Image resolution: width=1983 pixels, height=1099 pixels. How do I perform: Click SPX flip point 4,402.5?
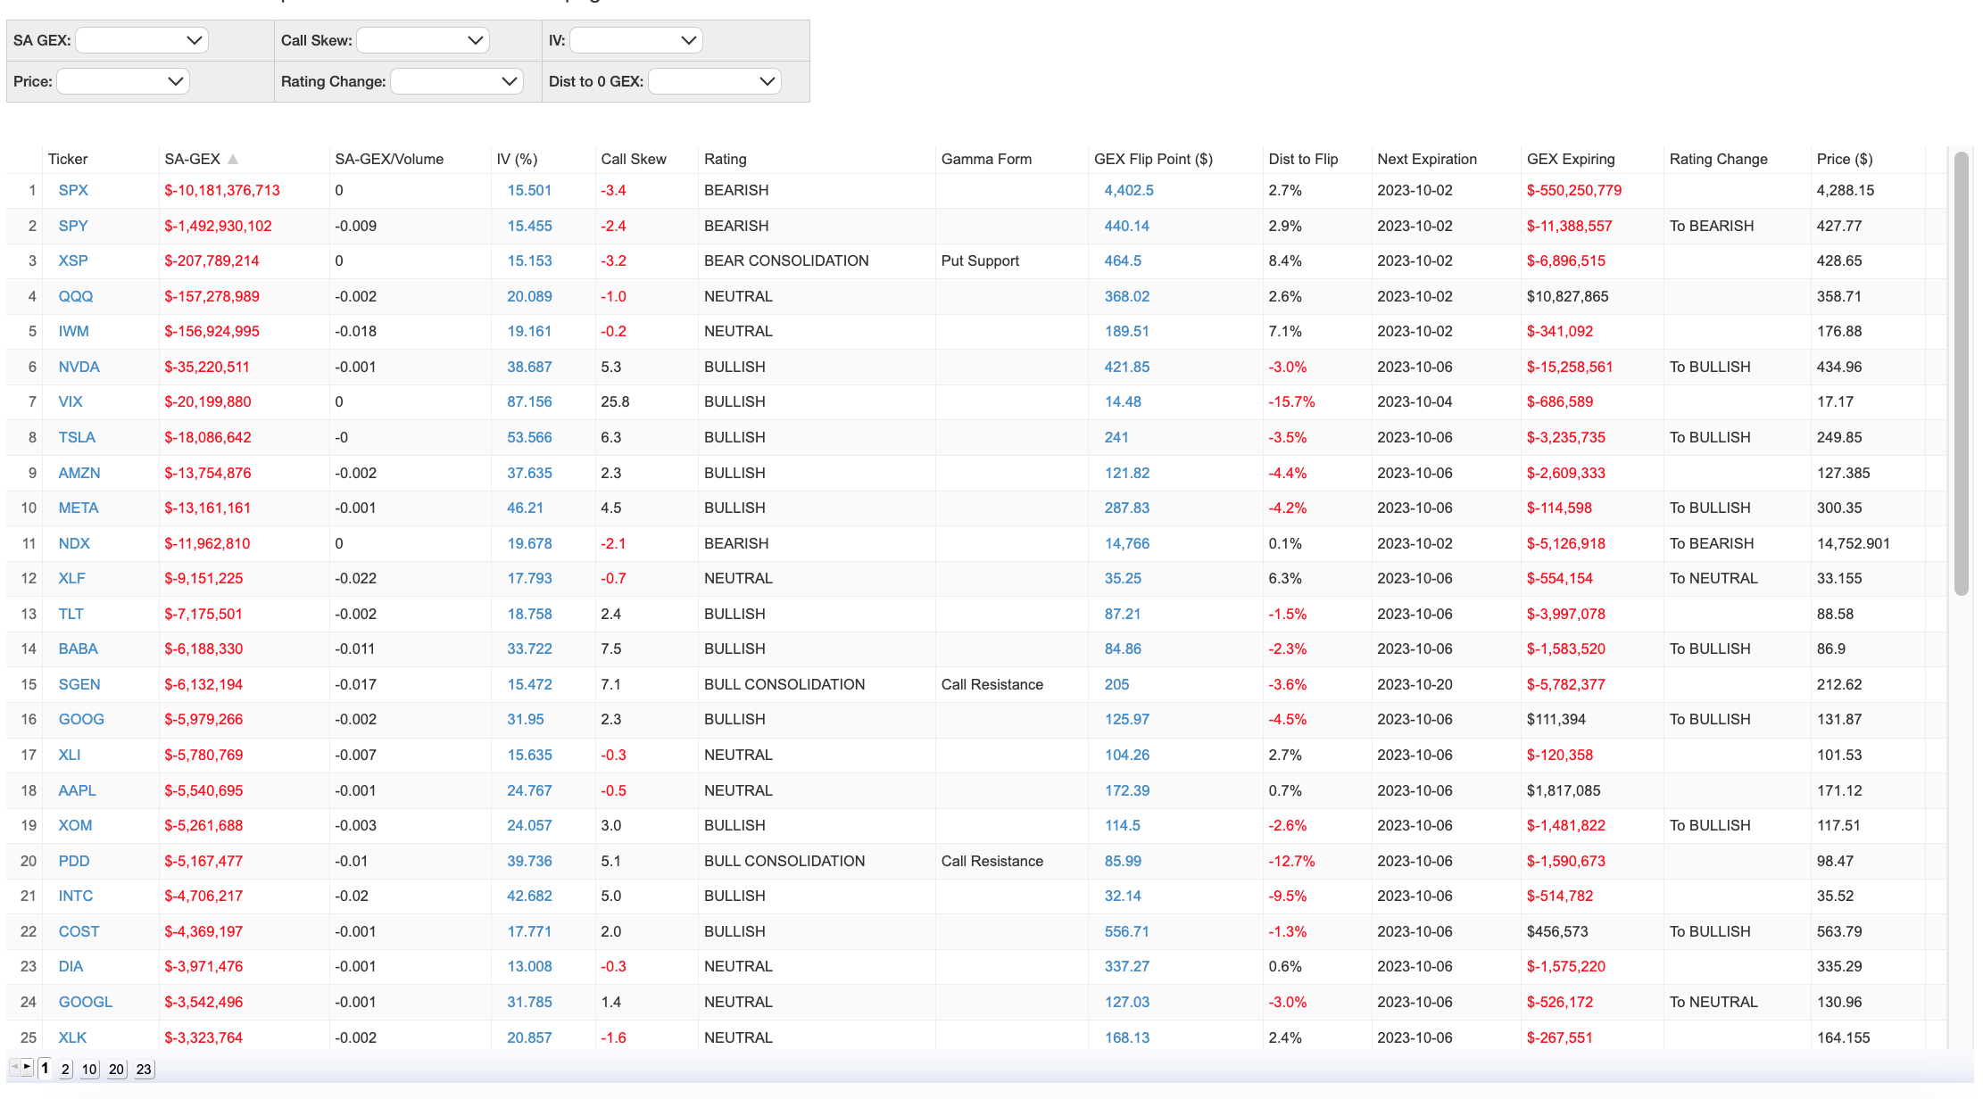point(1129,190)
